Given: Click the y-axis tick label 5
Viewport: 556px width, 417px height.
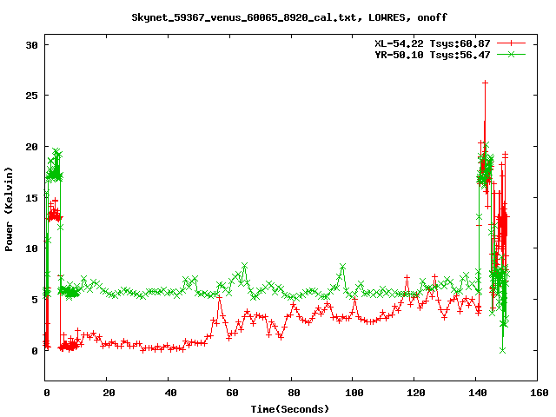Looking at the screenshot, I should point(35,300).
